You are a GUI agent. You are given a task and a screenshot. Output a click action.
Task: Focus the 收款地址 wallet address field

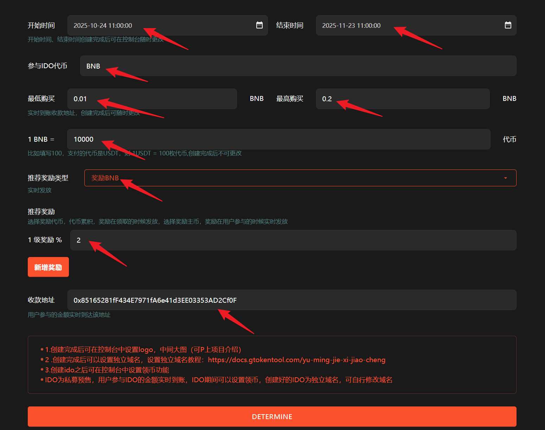[291, 300]
